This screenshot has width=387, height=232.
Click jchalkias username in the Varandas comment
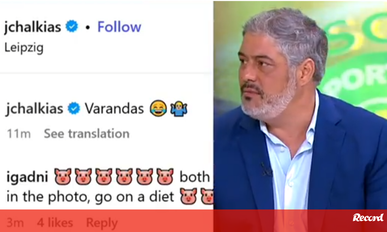click(34, 109)
